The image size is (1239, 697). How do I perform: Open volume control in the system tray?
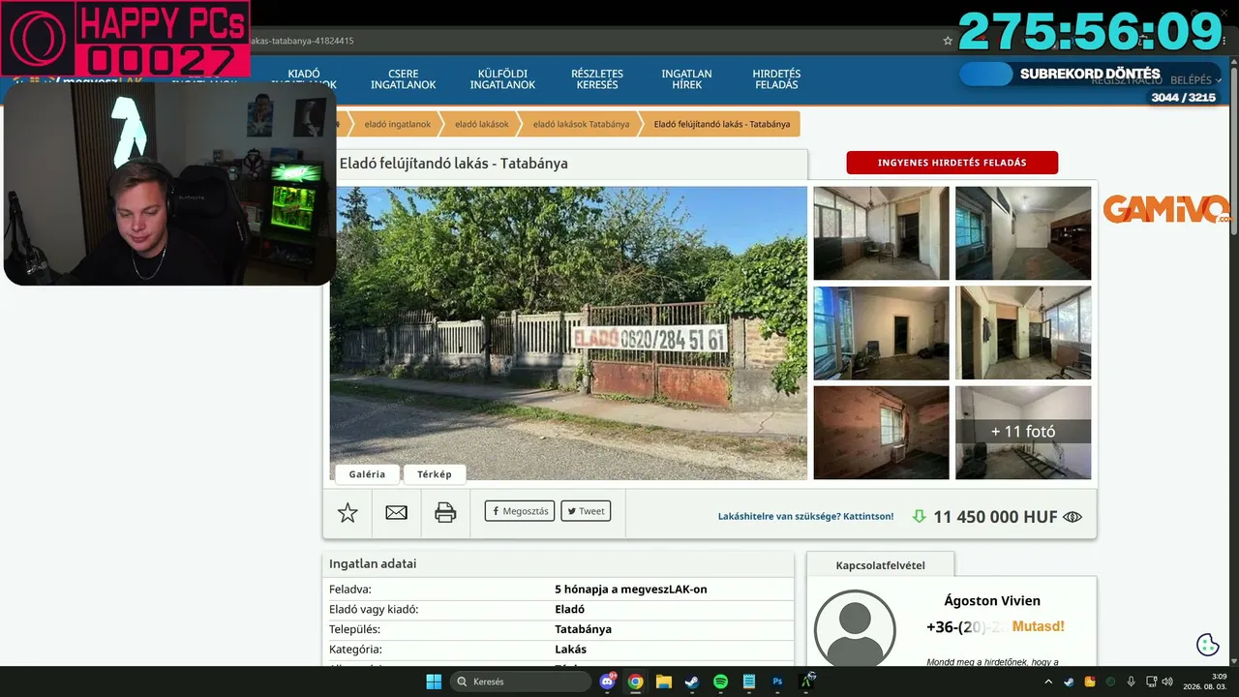click(1167, 682)
